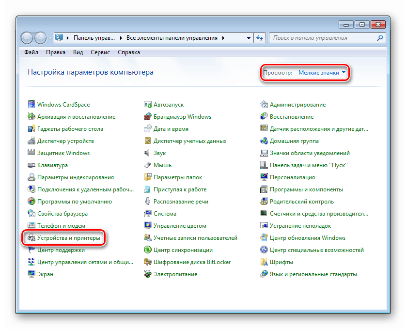Open Дата и время settings
The width and height of the screenshot is (406, 329).
coord(171,128)
